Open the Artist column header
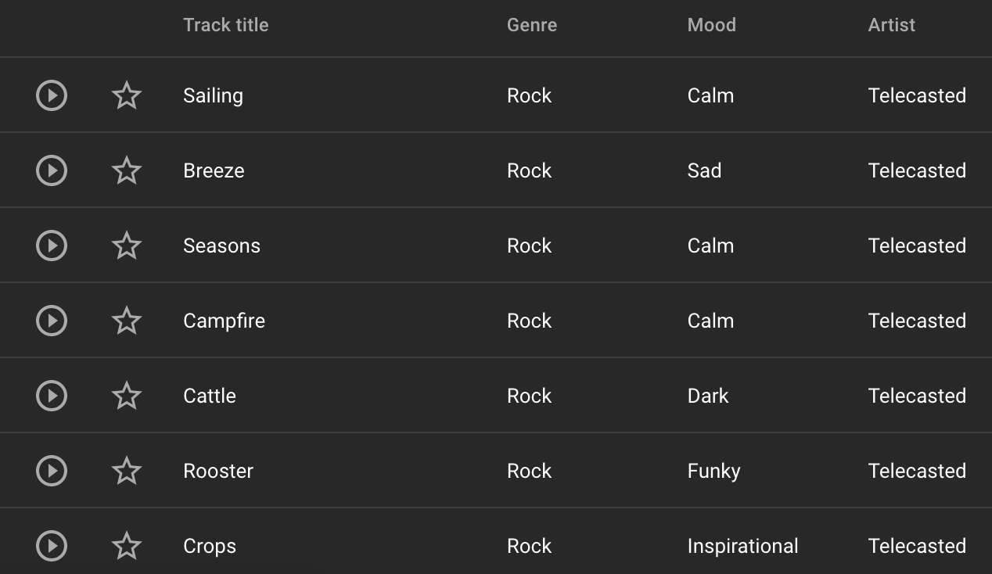 click(891, 24)
